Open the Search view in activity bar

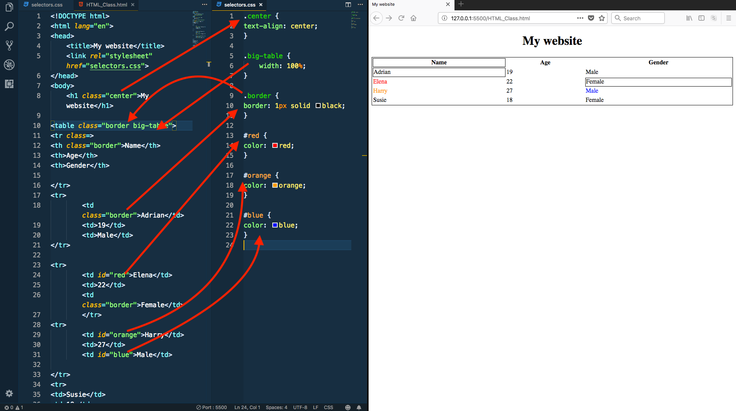point(9,26)
